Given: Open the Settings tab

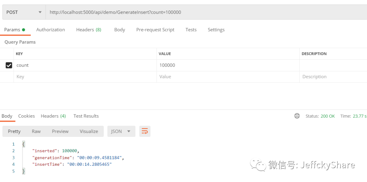Looking at the screenshot, I should coord(216,29).
